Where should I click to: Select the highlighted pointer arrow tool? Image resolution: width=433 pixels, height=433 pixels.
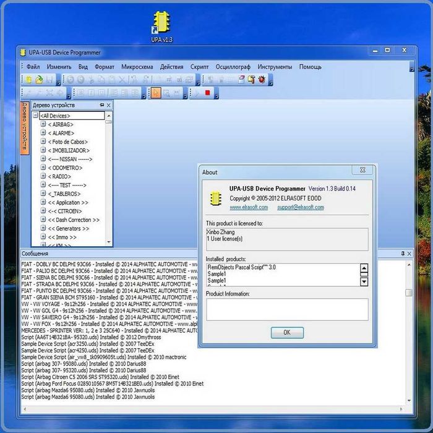pyautogui.click(x=156, y=93)
